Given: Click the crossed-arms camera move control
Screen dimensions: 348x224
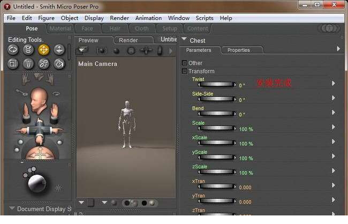Looking at the screenshot, I should [39, 131].
